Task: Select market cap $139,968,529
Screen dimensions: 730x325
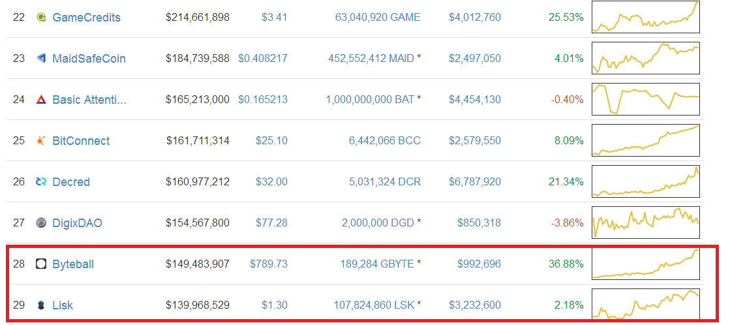Action: coord(198,305)
